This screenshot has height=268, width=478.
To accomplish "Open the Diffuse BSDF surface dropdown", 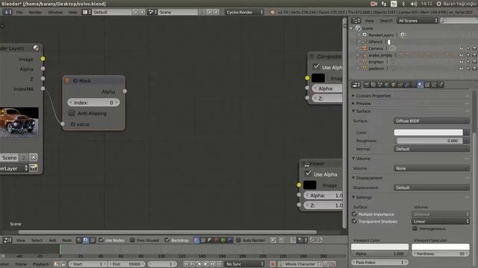I will pyautogui.click(x=432, y=121).
